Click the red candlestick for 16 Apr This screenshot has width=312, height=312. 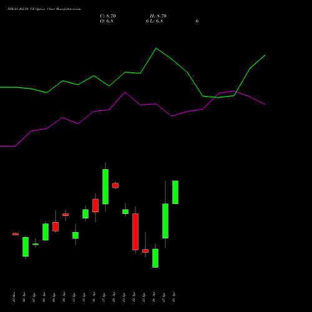[x=95, y=205]
